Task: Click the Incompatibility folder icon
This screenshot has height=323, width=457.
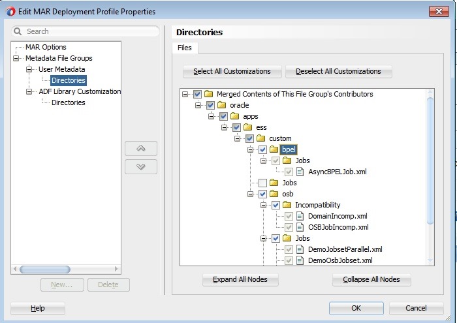Action: point(287,205)
